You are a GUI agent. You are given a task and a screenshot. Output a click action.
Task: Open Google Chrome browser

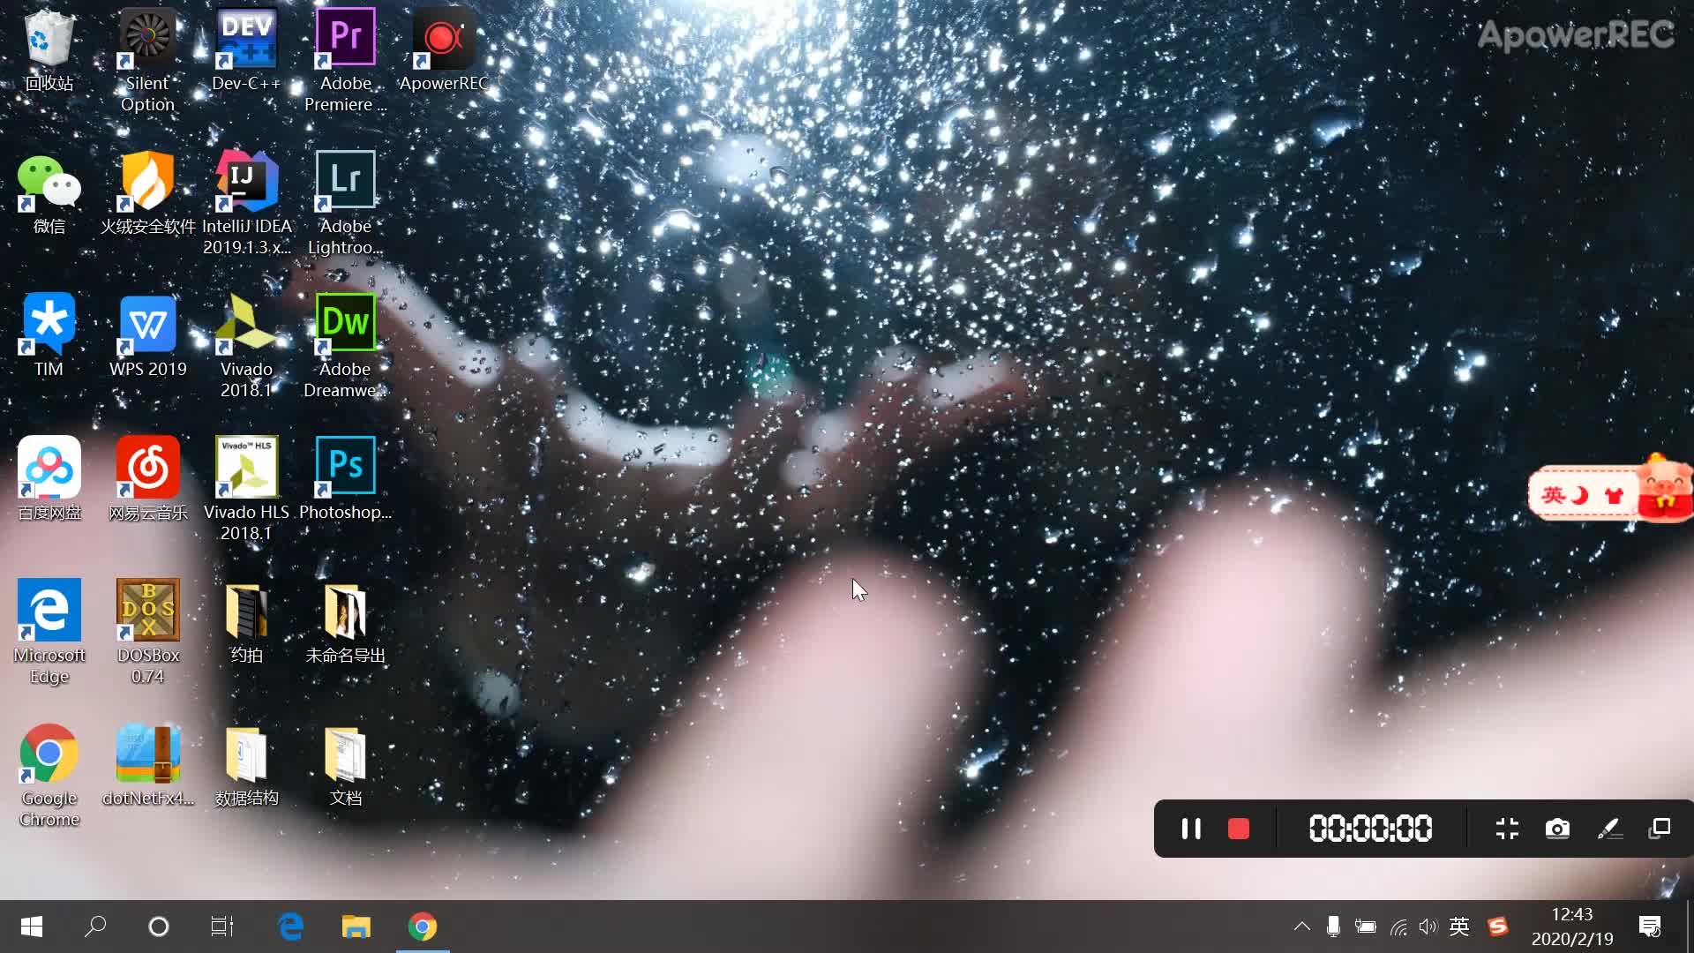click(x=49, y=762)
